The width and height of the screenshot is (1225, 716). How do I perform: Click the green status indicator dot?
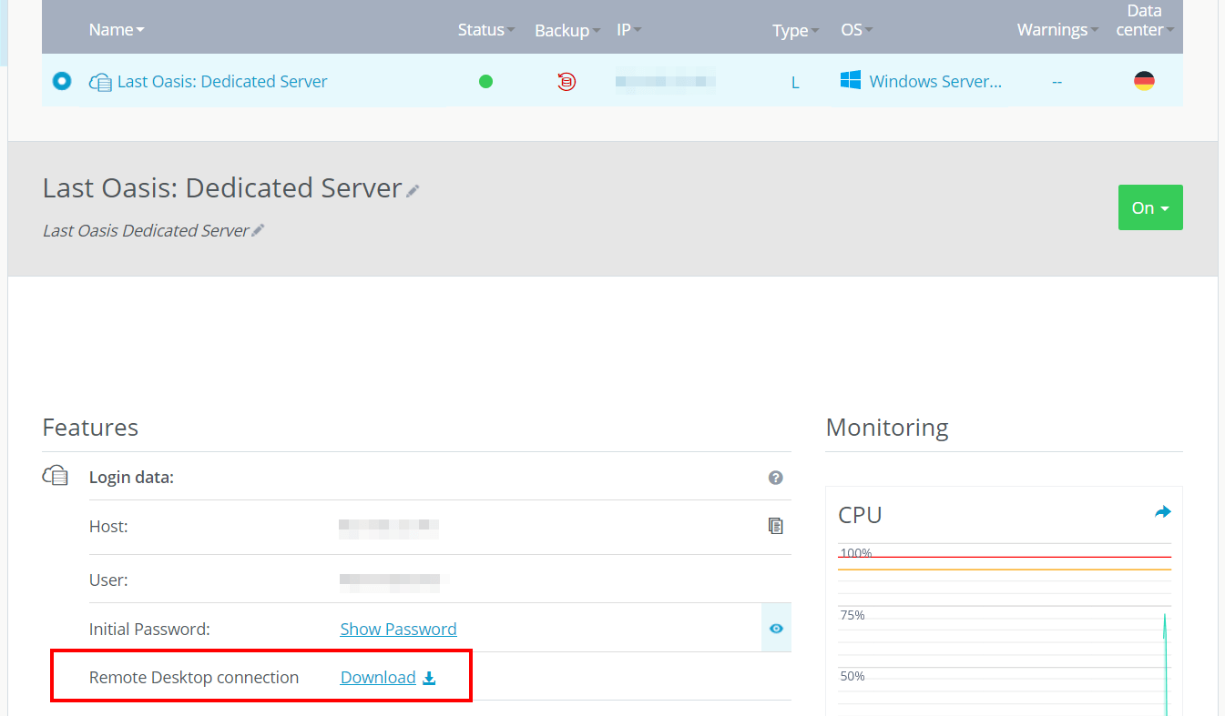(485, 82)
